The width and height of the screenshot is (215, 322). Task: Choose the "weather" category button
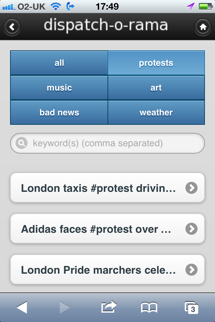tap(156, 112)
